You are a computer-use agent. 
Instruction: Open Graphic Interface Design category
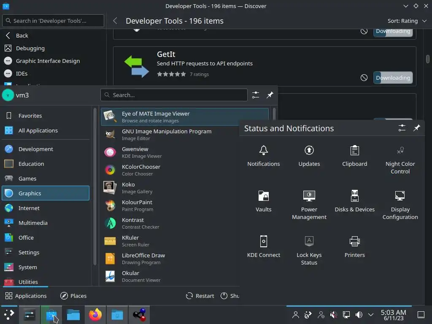tap(53, 61)
